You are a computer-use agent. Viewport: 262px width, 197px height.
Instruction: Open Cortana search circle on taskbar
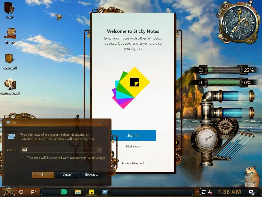21,192
